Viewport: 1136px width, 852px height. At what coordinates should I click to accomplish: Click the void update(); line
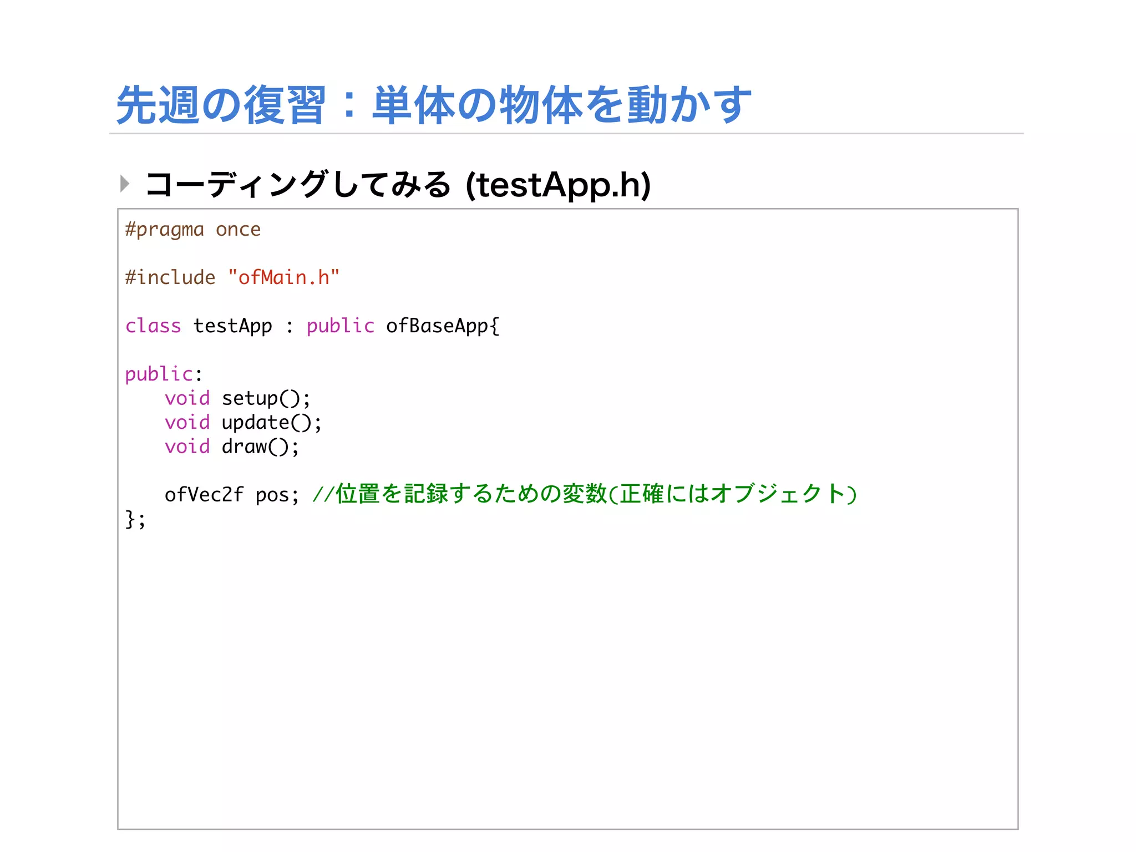click(x=244, y=423)
